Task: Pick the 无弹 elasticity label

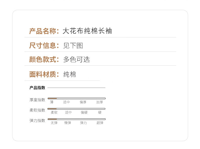Action: tap(54, 123)
